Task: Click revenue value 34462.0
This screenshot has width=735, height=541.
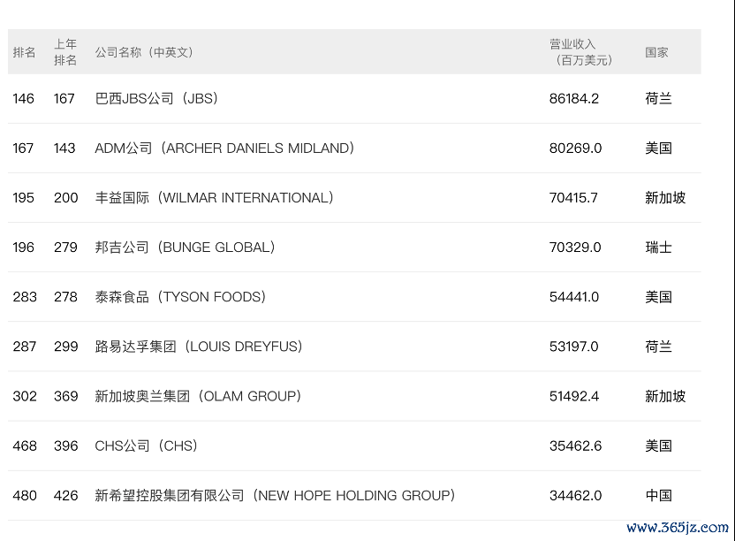Action: coord(575,496)
